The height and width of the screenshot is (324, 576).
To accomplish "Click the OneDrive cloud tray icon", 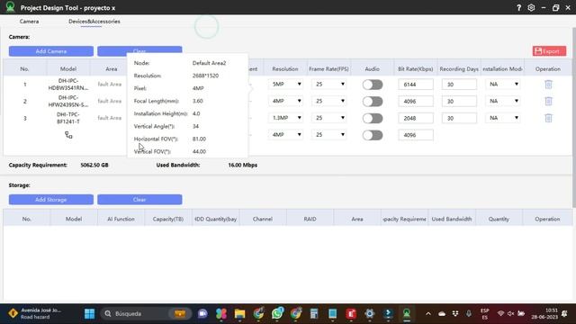I will (442, 314).
